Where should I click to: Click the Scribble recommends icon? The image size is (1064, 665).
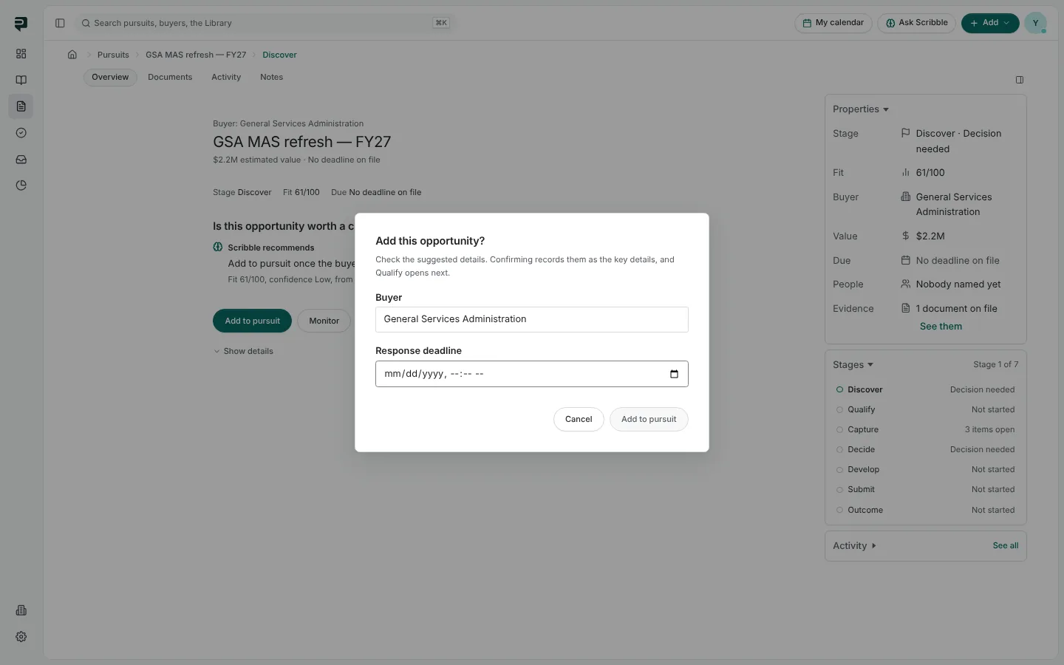point(218,248)
